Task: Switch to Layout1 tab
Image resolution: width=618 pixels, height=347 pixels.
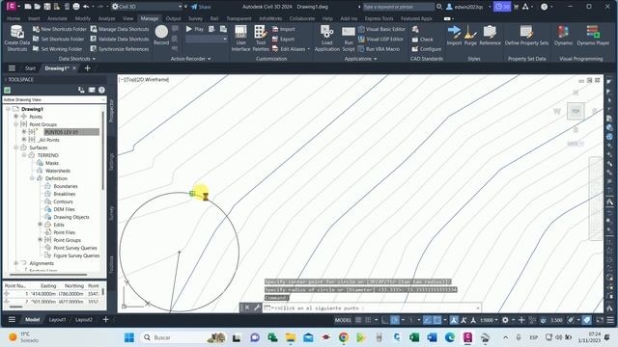Action: tap(57, 320)
